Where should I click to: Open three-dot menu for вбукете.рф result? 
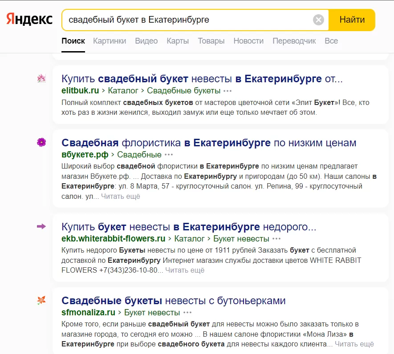[x=169, y=155]
